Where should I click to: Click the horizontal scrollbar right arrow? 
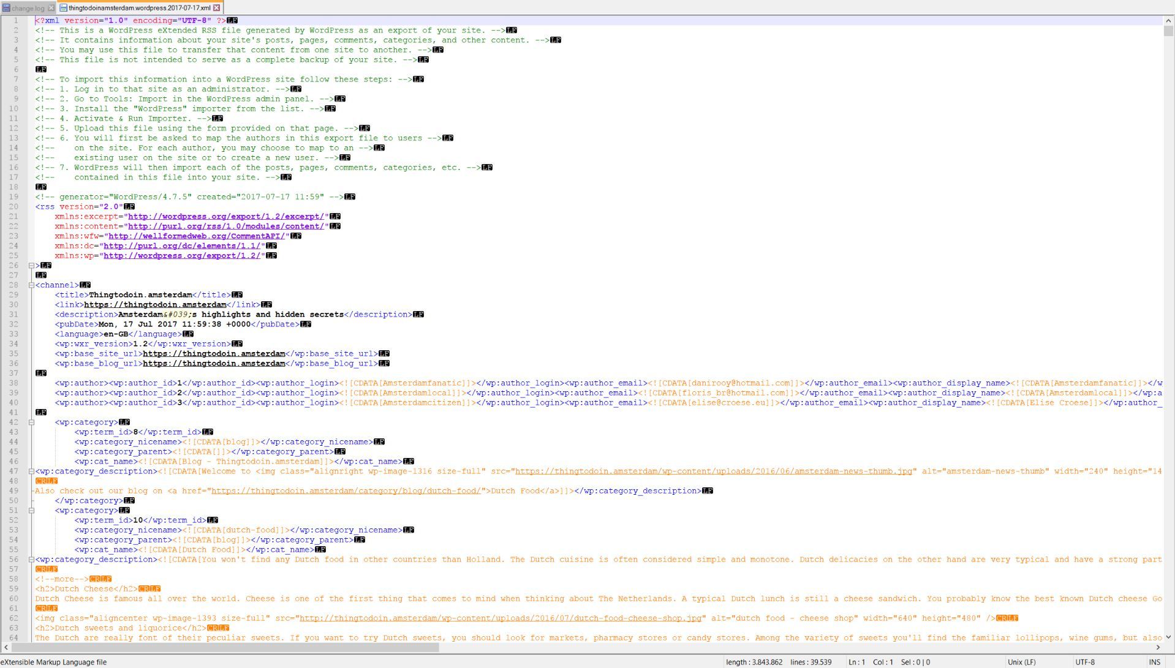1158,647
